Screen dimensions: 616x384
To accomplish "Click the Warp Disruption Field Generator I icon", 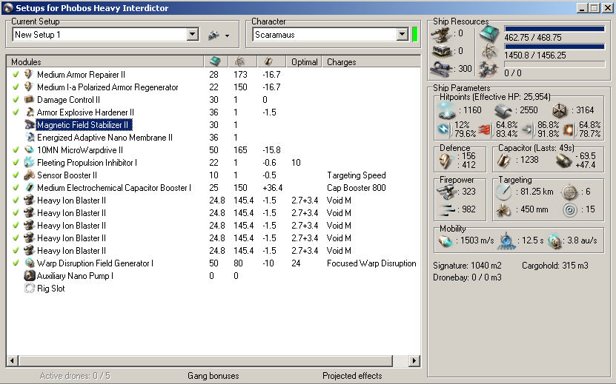I will 30,263.
